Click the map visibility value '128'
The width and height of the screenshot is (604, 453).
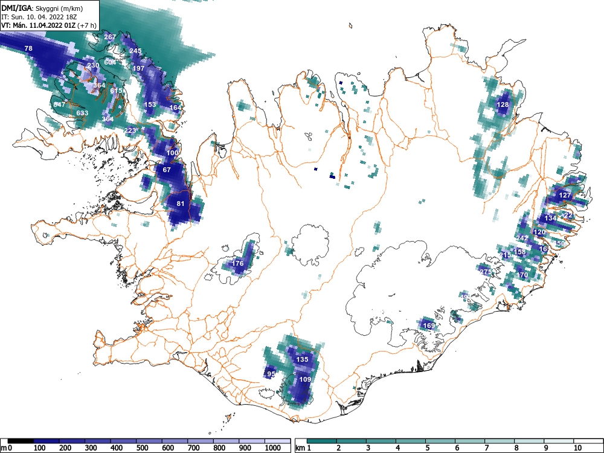click(503, 104)
